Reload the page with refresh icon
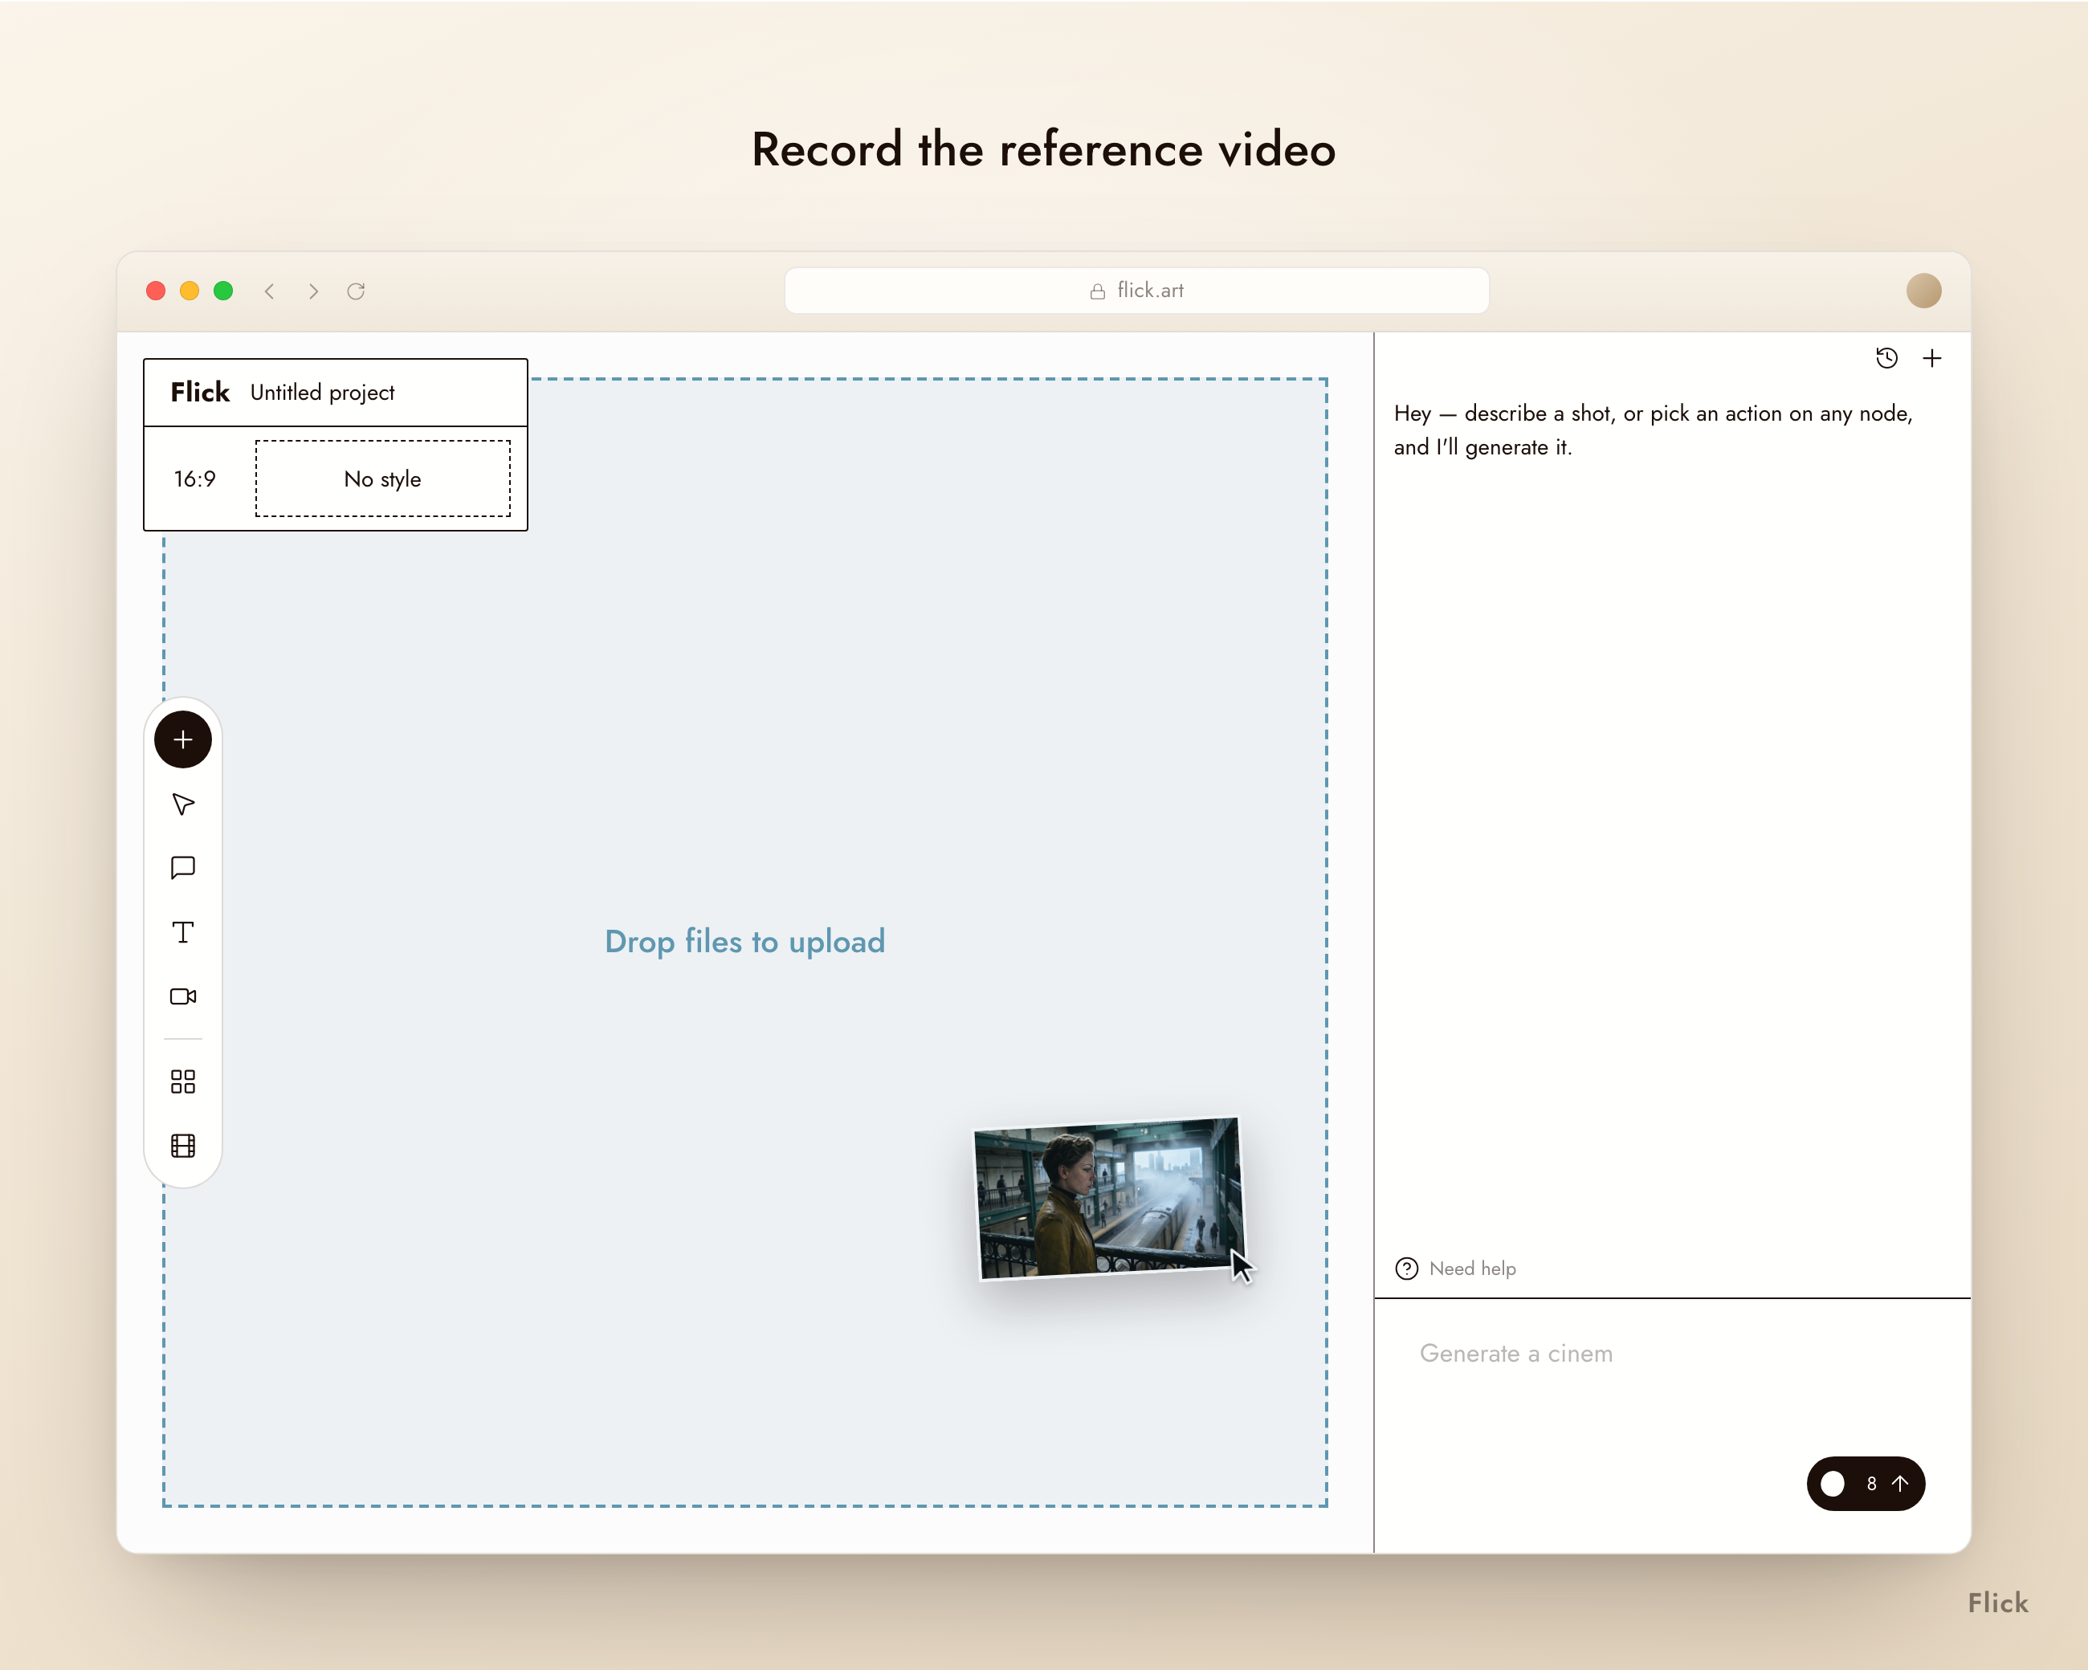 click(357, 291)
